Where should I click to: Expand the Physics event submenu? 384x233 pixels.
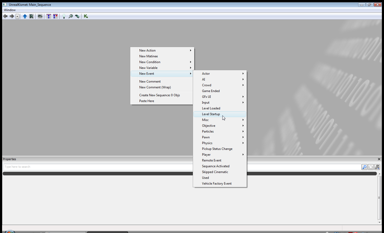point(220,143)
